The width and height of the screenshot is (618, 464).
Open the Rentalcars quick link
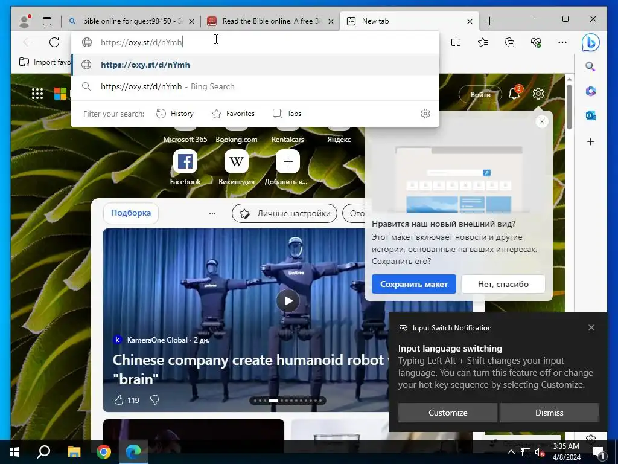tap(288, 140)
